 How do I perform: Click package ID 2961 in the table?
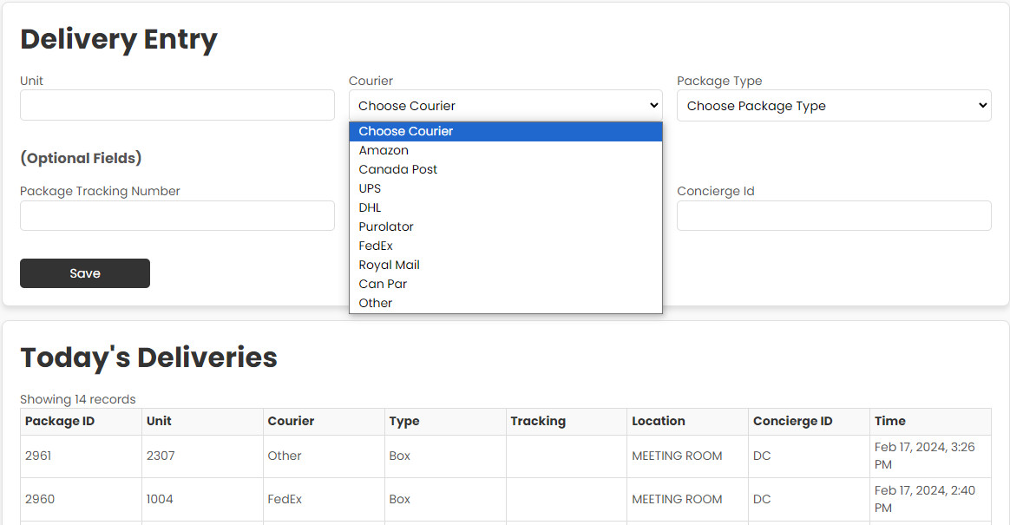(x=39, y=456)
